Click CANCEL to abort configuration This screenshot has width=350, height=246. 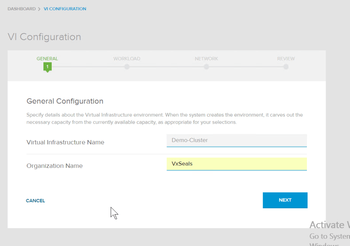[35, 201]
